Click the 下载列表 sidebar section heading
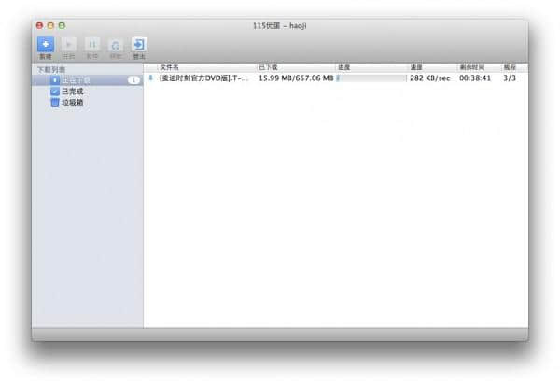This screenshot has height=385, width=560. 51,69
